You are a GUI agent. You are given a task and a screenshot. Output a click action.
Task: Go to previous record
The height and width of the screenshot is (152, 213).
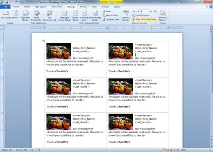click(138, 11)
